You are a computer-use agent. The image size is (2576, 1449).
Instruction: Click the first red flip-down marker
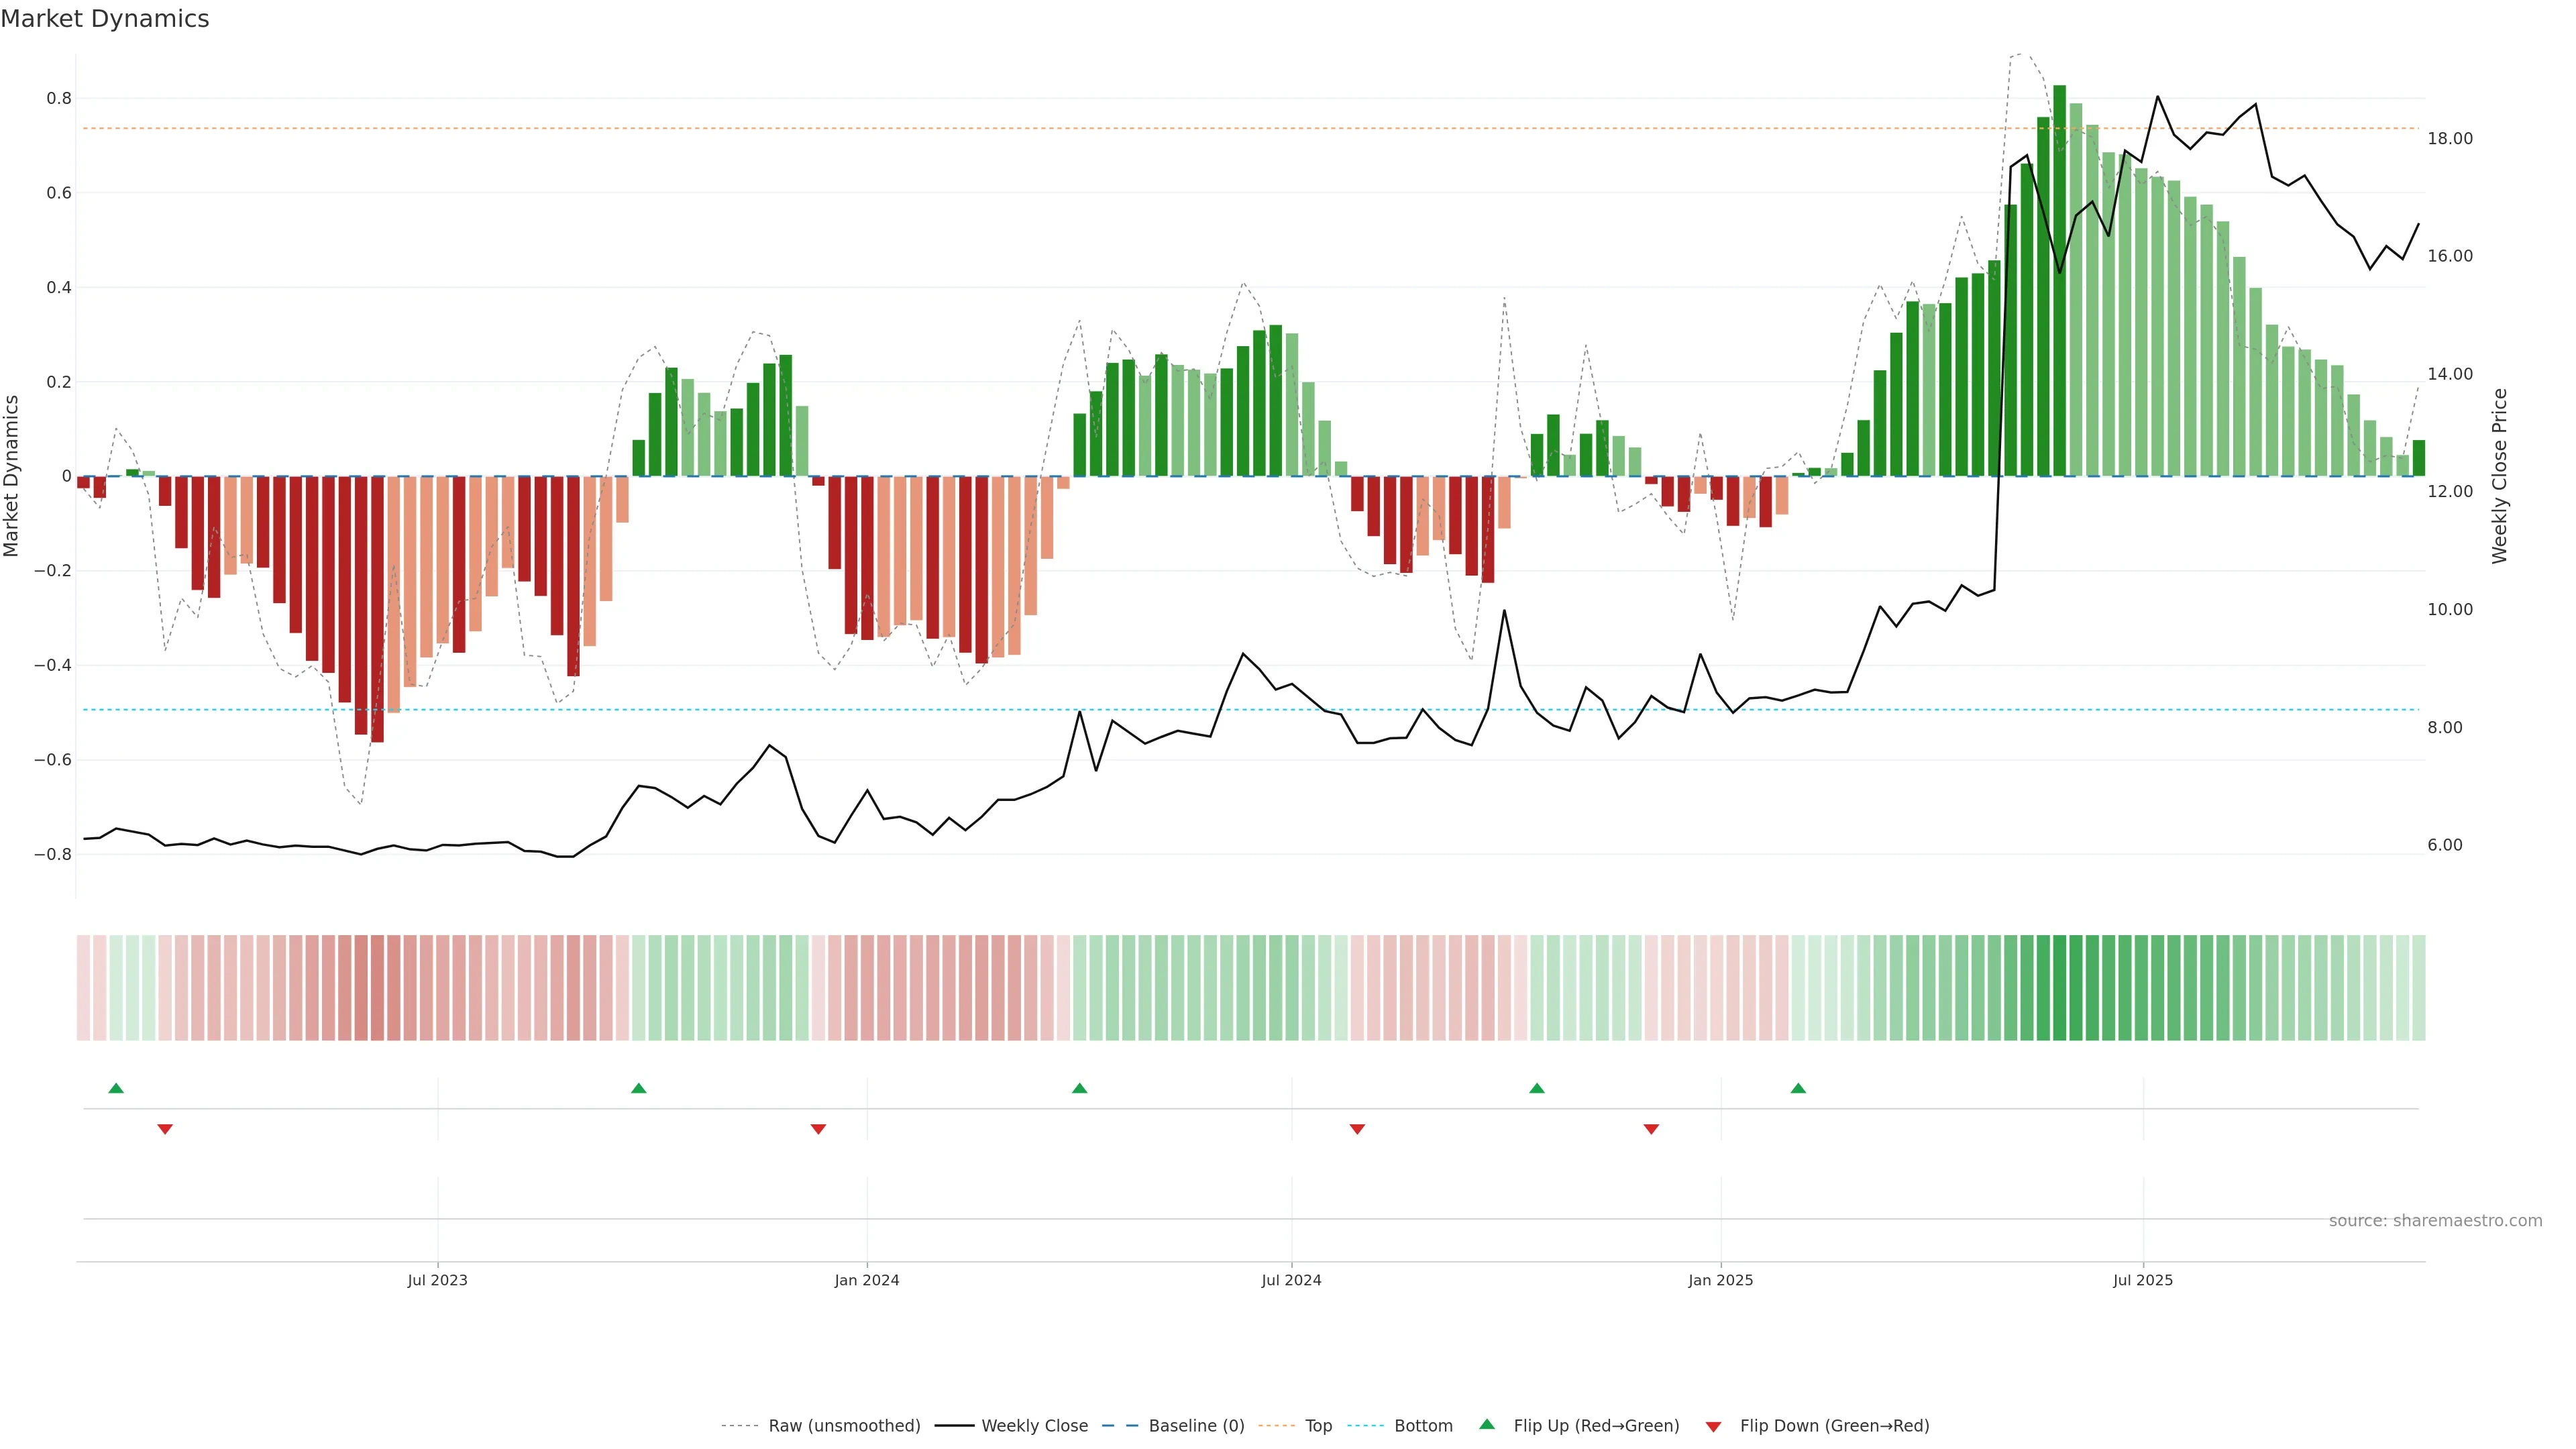coord(165,1129)
